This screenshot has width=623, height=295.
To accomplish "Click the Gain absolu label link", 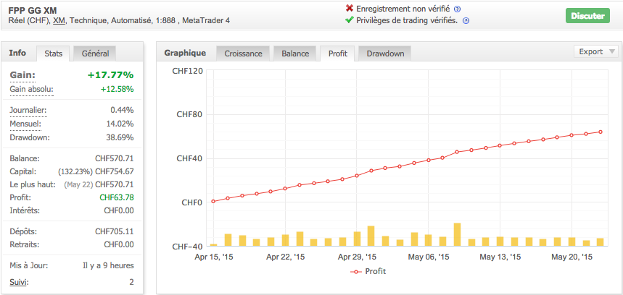I will [x=31, y=89].
